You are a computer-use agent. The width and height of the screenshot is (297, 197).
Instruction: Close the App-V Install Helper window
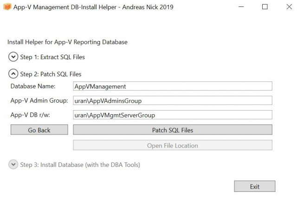click(x=289, y=7)
